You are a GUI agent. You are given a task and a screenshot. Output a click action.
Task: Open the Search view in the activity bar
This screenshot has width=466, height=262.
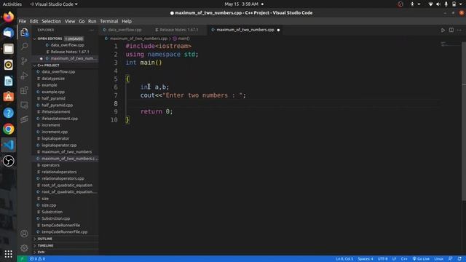coord(24,47)
